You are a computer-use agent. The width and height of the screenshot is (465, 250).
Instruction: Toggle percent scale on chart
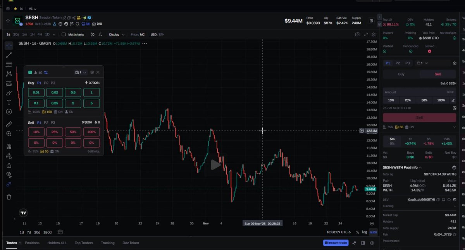pyautogui.click(x=357, y=232)
